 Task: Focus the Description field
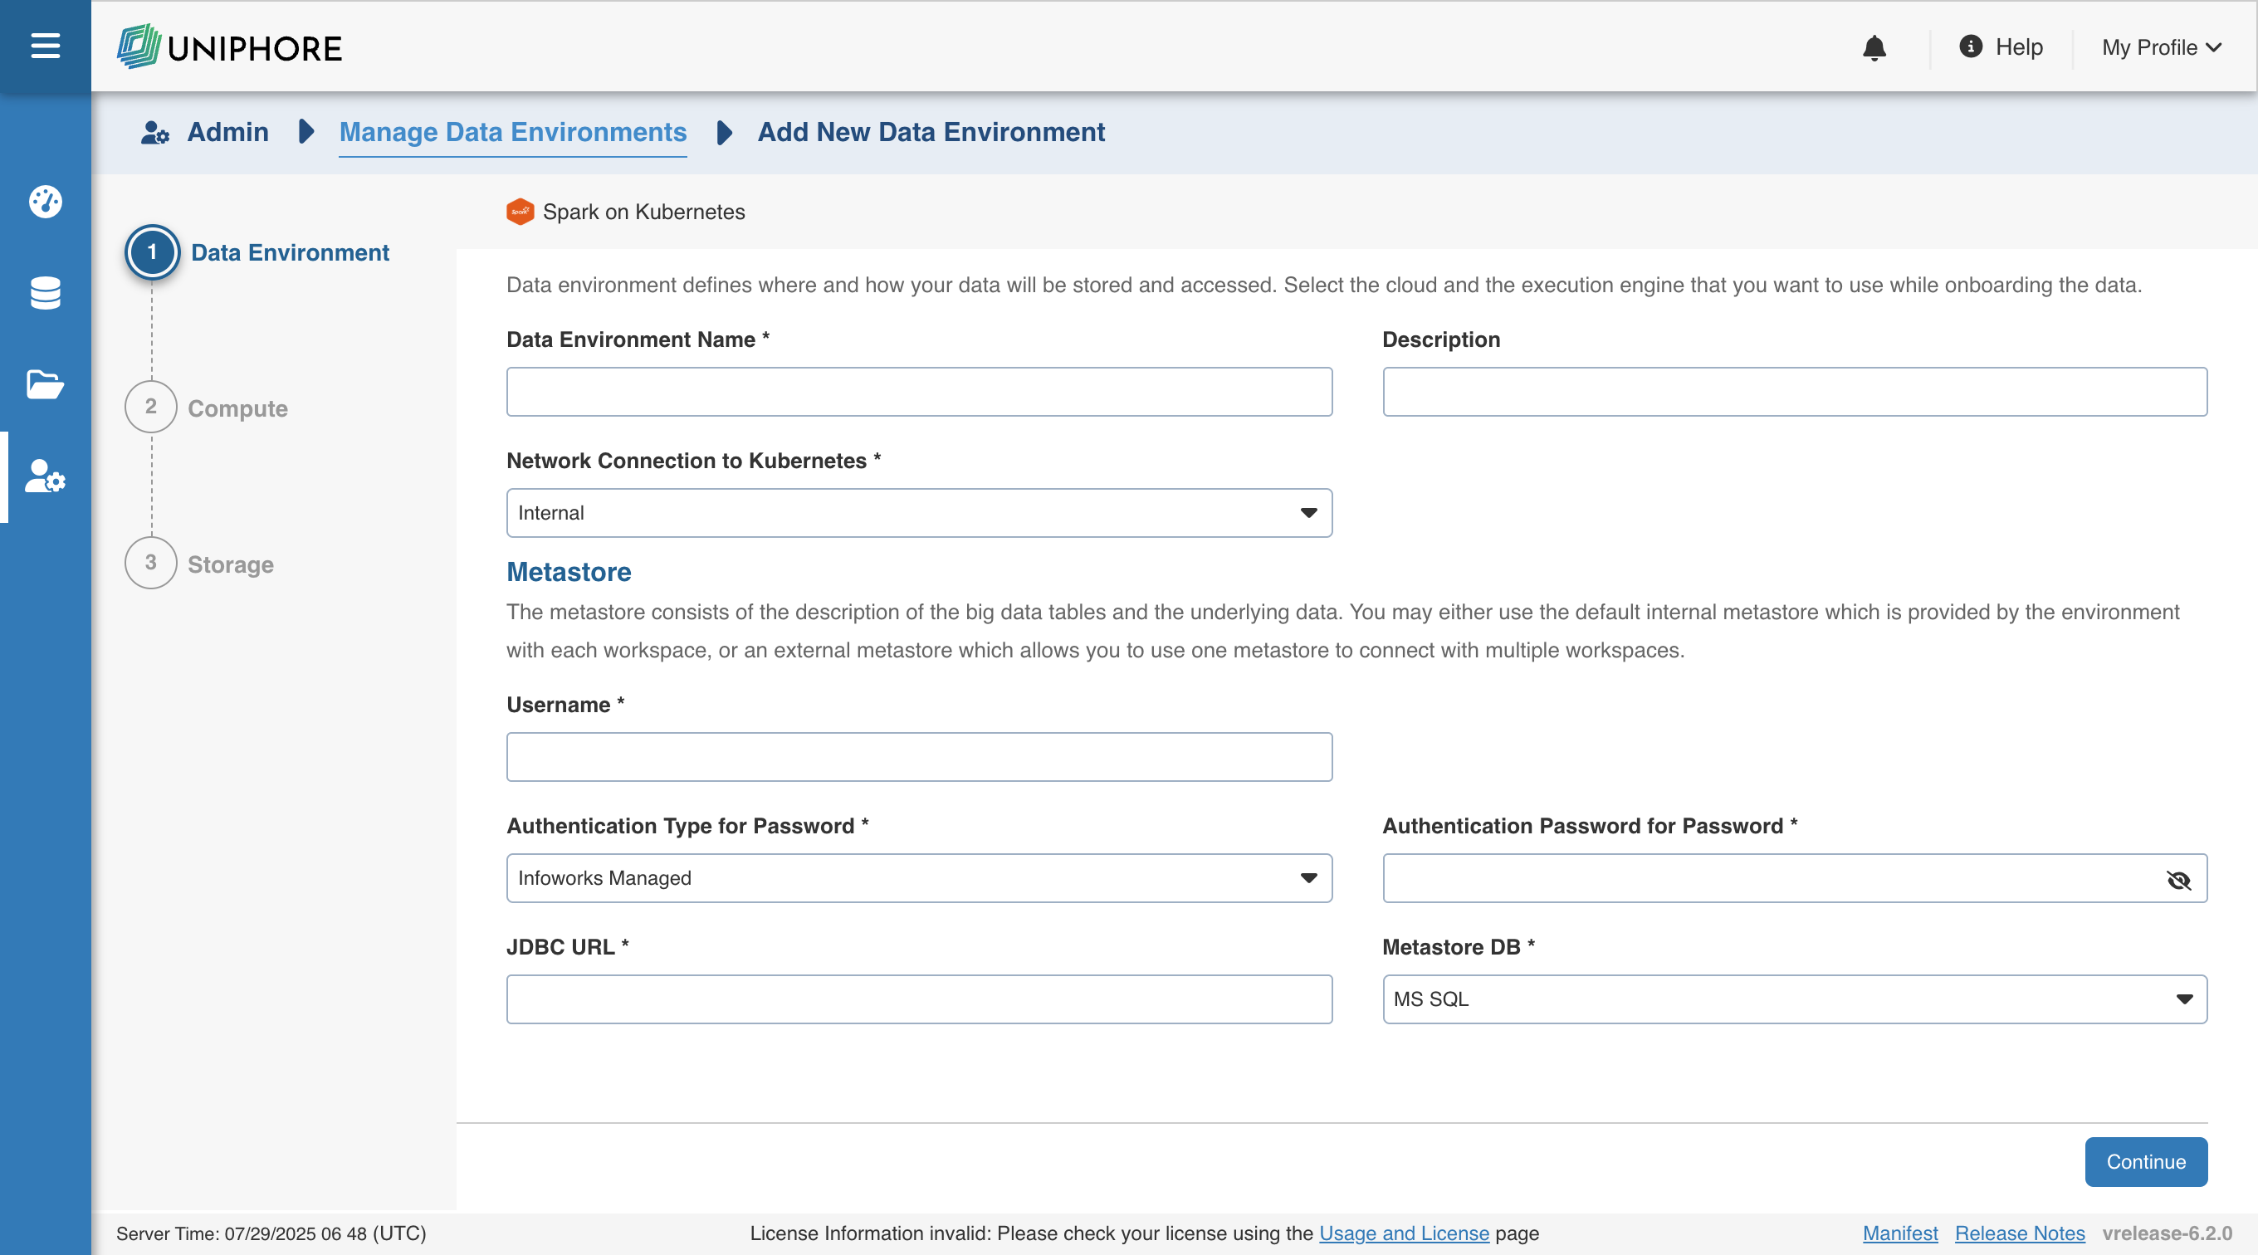click(x=1794, y=392)
